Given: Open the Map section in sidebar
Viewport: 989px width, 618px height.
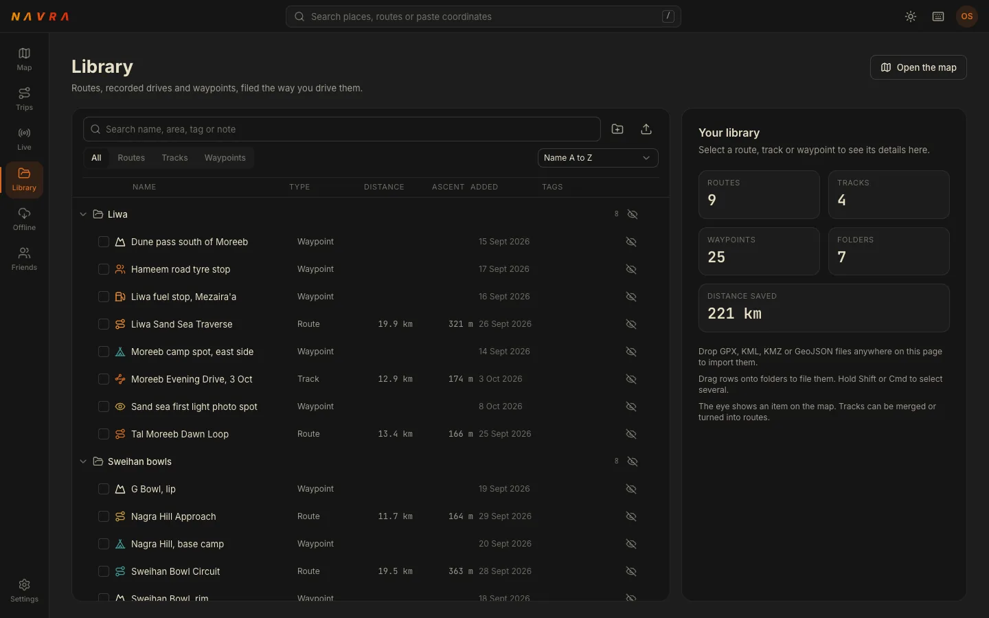Looking at the screenshot, I should pos(24,59).
